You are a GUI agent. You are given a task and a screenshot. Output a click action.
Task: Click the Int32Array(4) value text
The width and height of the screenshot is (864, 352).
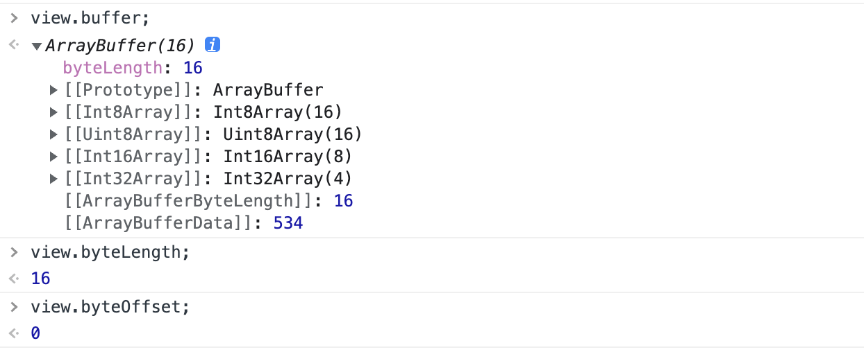point(288,179)
